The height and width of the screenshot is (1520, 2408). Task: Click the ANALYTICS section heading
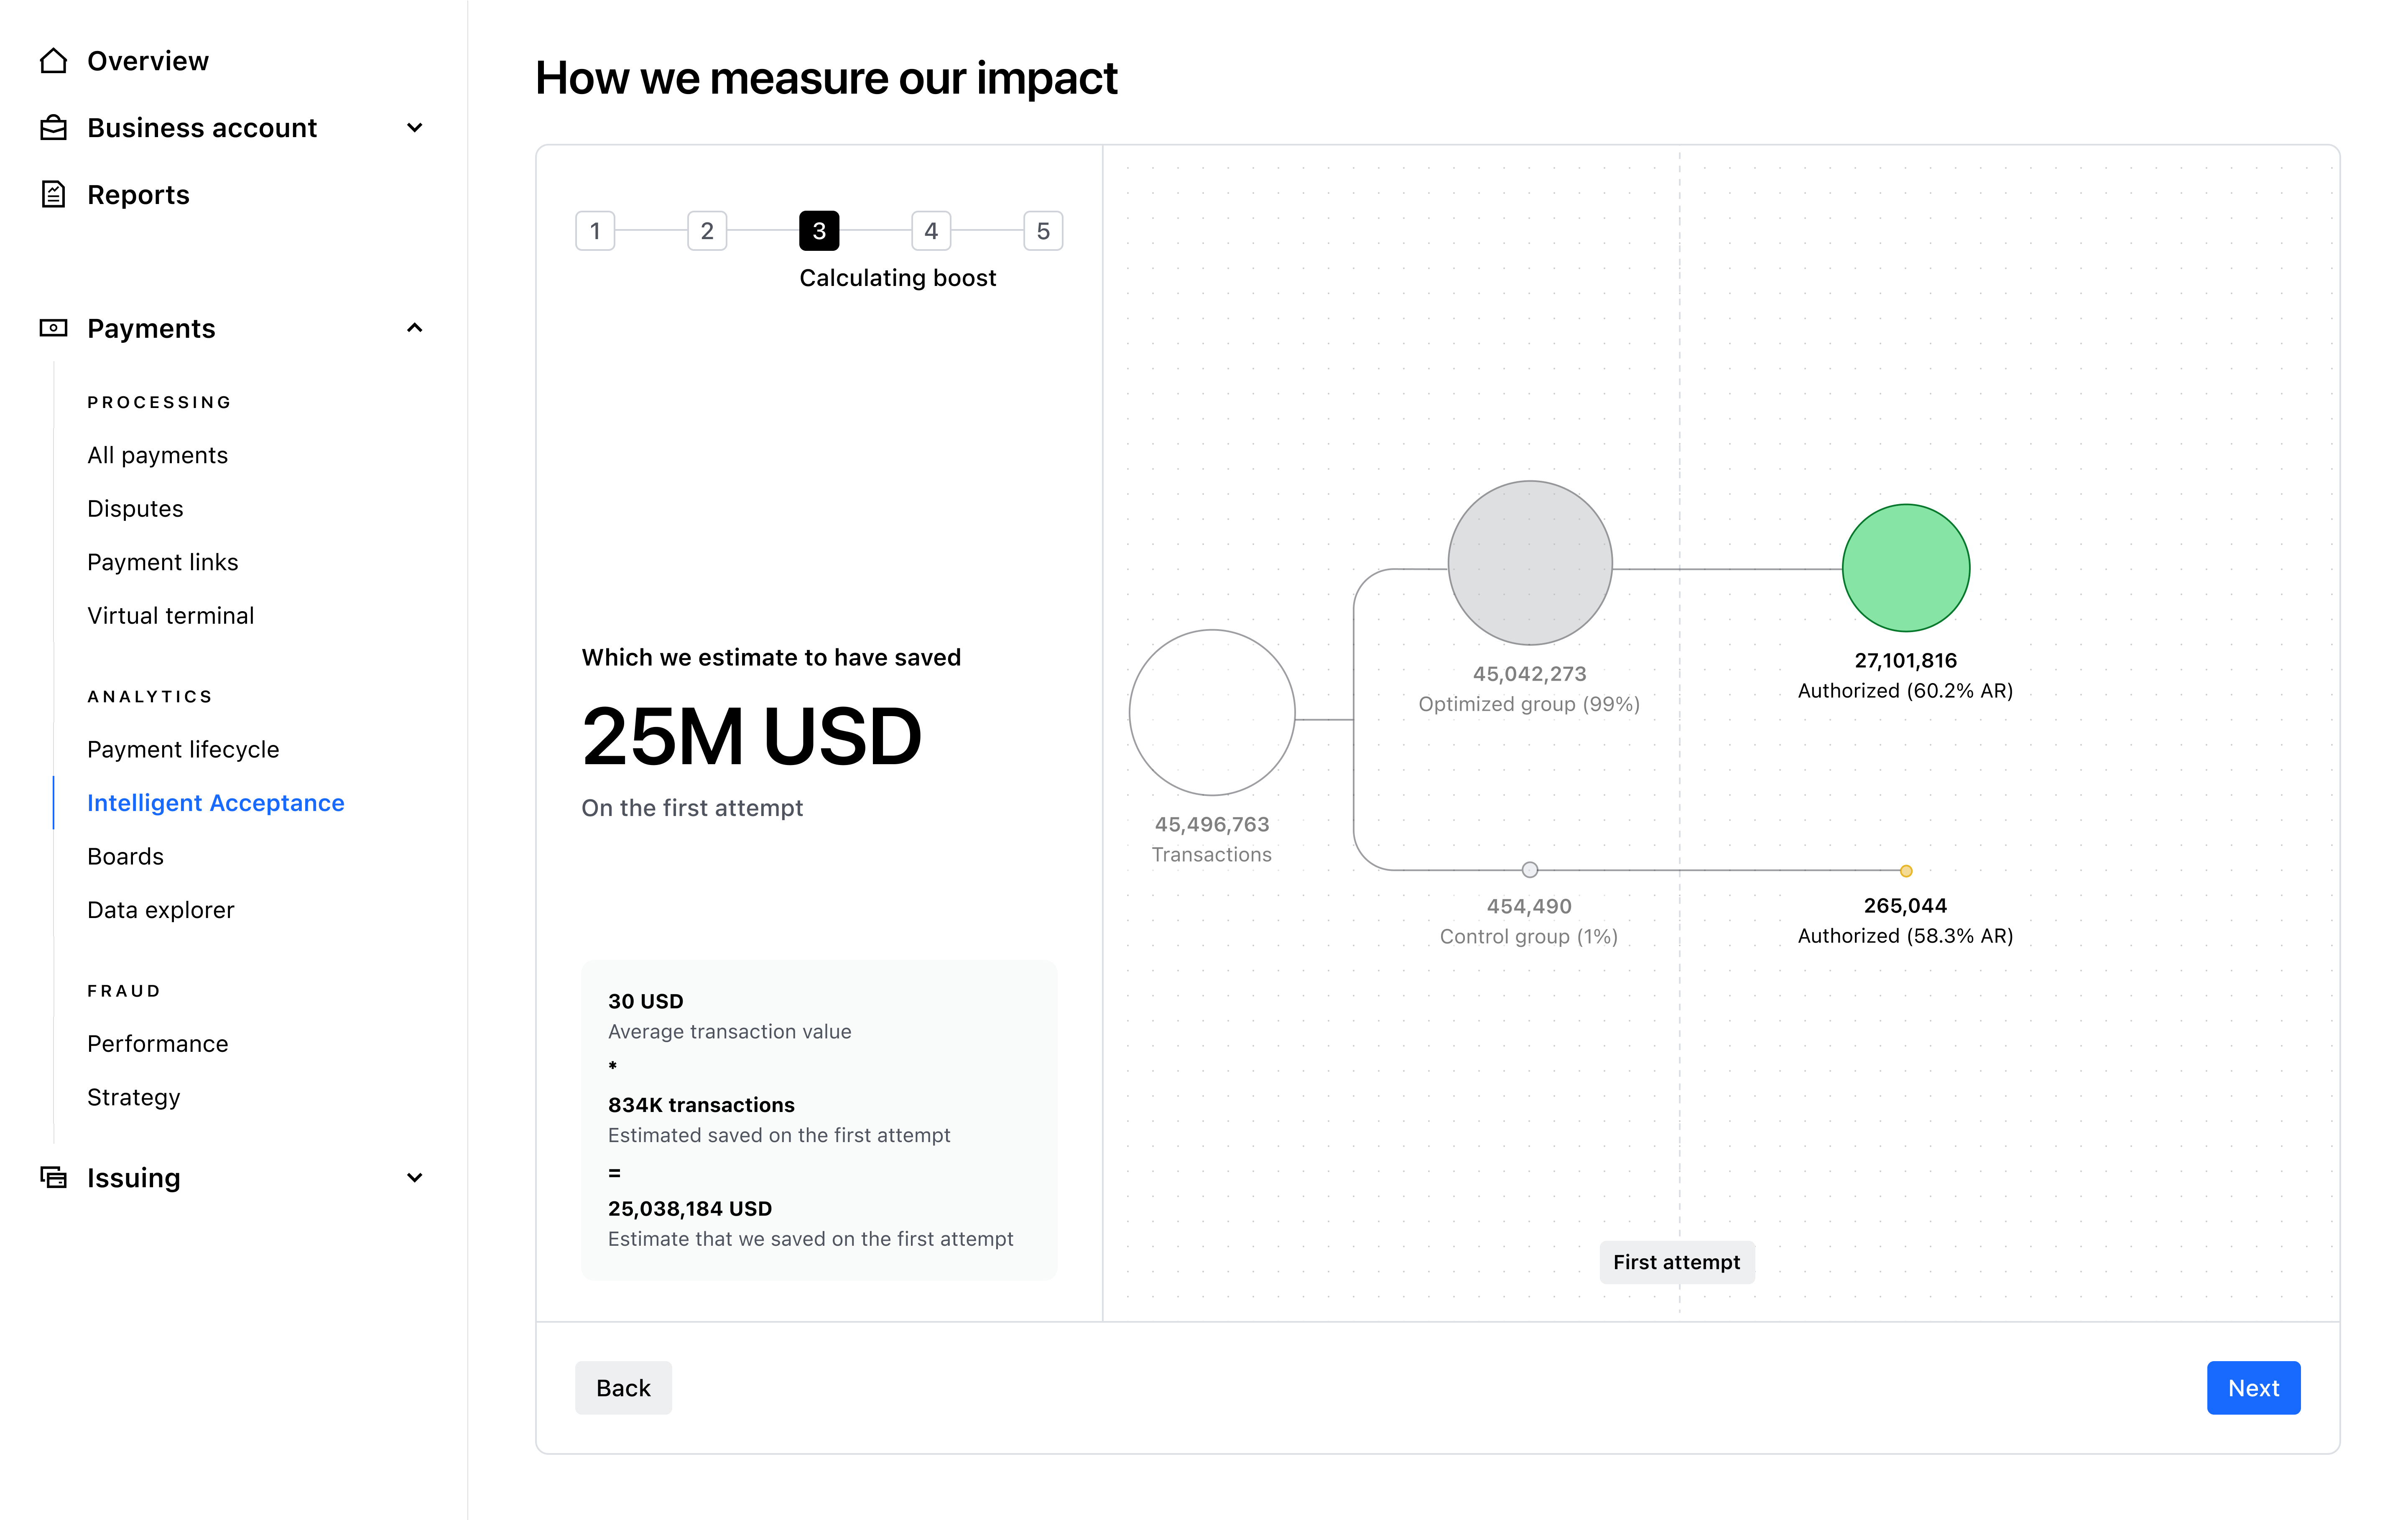click(150, 696)
